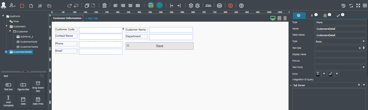The image size is (368, 110).
Task: Switch to tablet preview mode
Action: 279,18
